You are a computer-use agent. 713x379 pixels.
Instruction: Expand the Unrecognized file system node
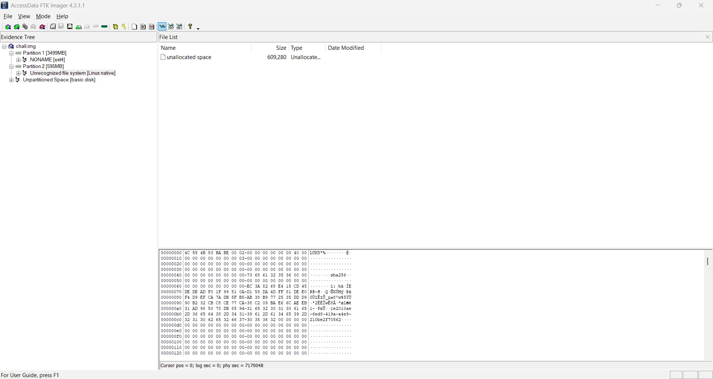[x=19, y=73]
